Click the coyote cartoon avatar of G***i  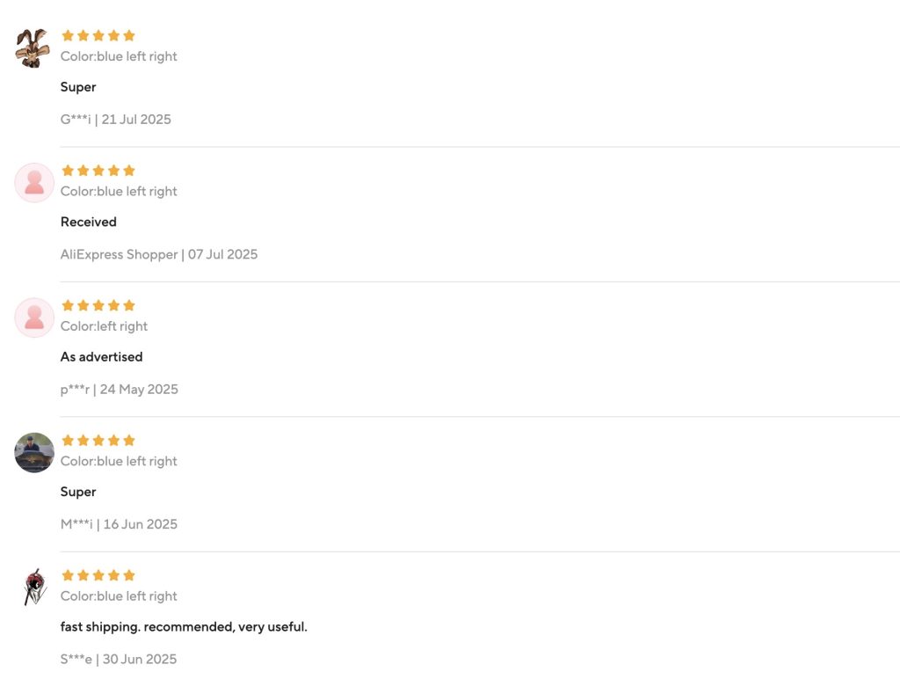[33, 47]
